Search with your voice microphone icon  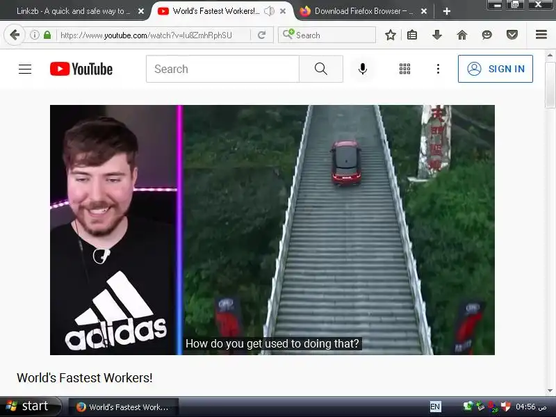pyautogui.click(x=362, y=69)
